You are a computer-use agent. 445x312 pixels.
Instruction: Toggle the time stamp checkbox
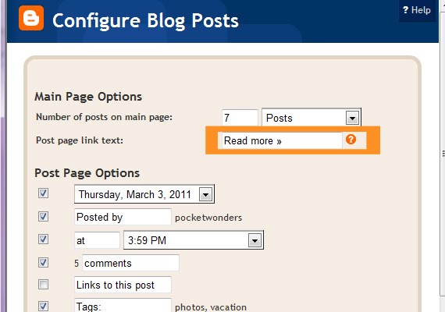(43, 239)
